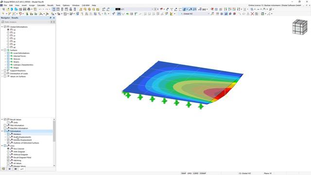Click the lower navigator scrollbar thumb

coord(54,131)
